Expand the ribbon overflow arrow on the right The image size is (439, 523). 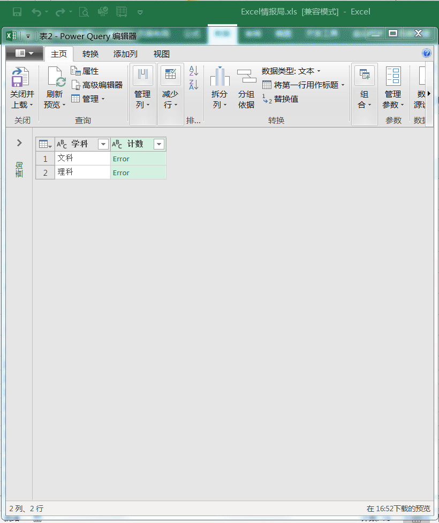click(x=429, y=94)
